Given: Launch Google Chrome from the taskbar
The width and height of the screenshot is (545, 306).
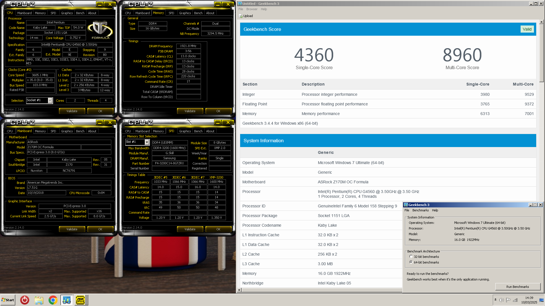Looking at the screenshot, I should point(53,300).
